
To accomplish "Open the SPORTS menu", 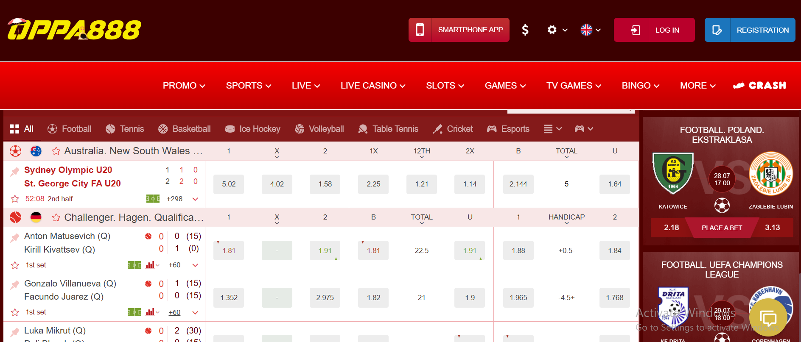I will [x=249, y=86].
